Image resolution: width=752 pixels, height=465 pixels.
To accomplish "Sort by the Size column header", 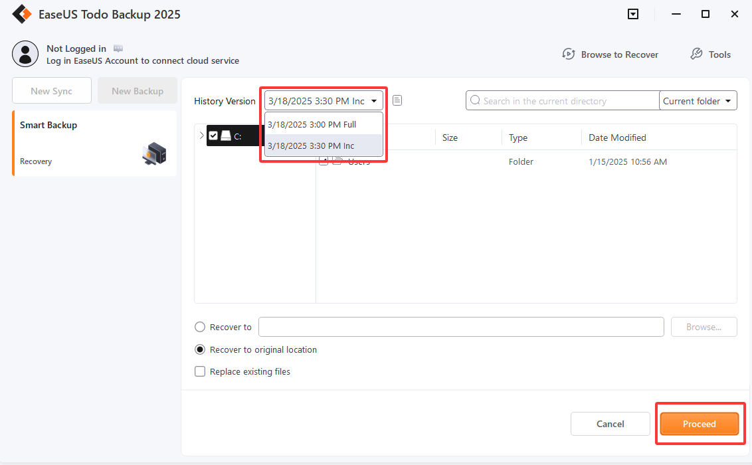I will 450,138.
